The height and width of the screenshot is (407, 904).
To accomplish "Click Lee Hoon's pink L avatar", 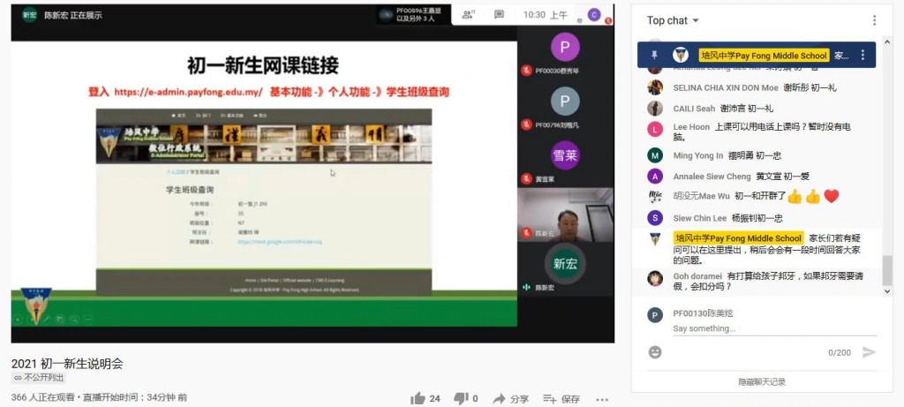I will point(655,129).
